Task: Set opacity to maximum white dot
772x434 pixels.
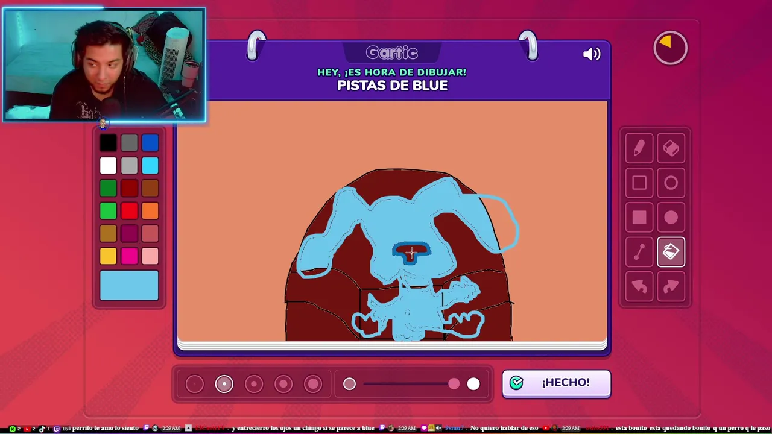Action: (473, 384)
